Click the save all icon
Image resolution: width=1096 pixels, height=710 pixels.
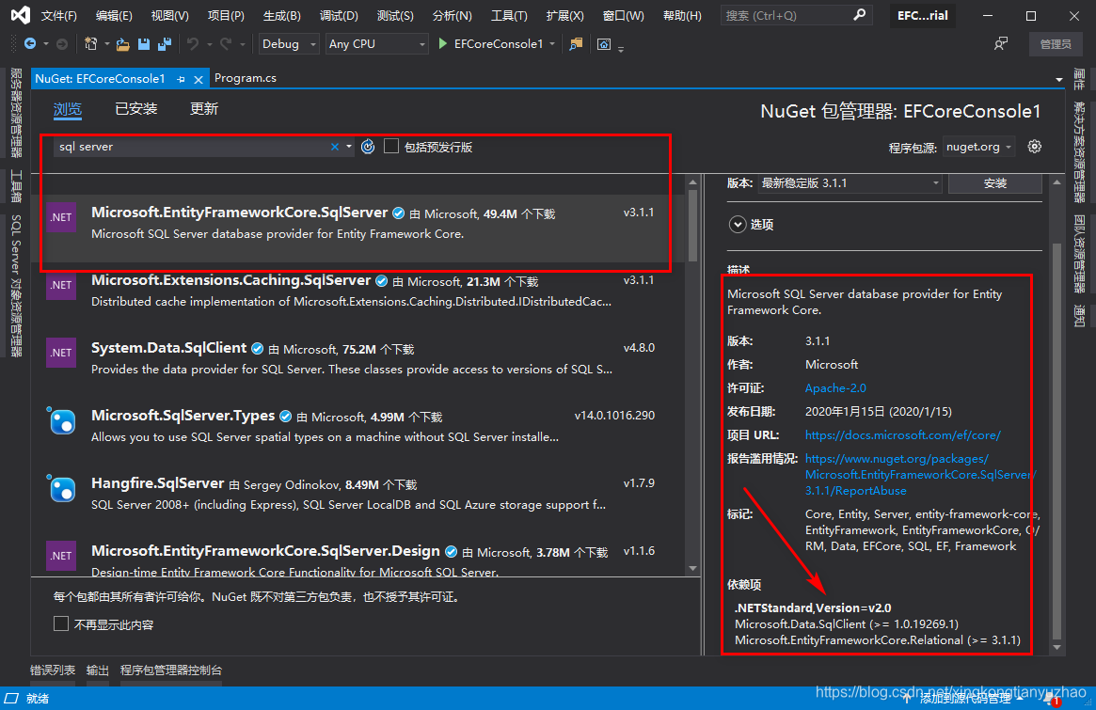tap(165, 44)
